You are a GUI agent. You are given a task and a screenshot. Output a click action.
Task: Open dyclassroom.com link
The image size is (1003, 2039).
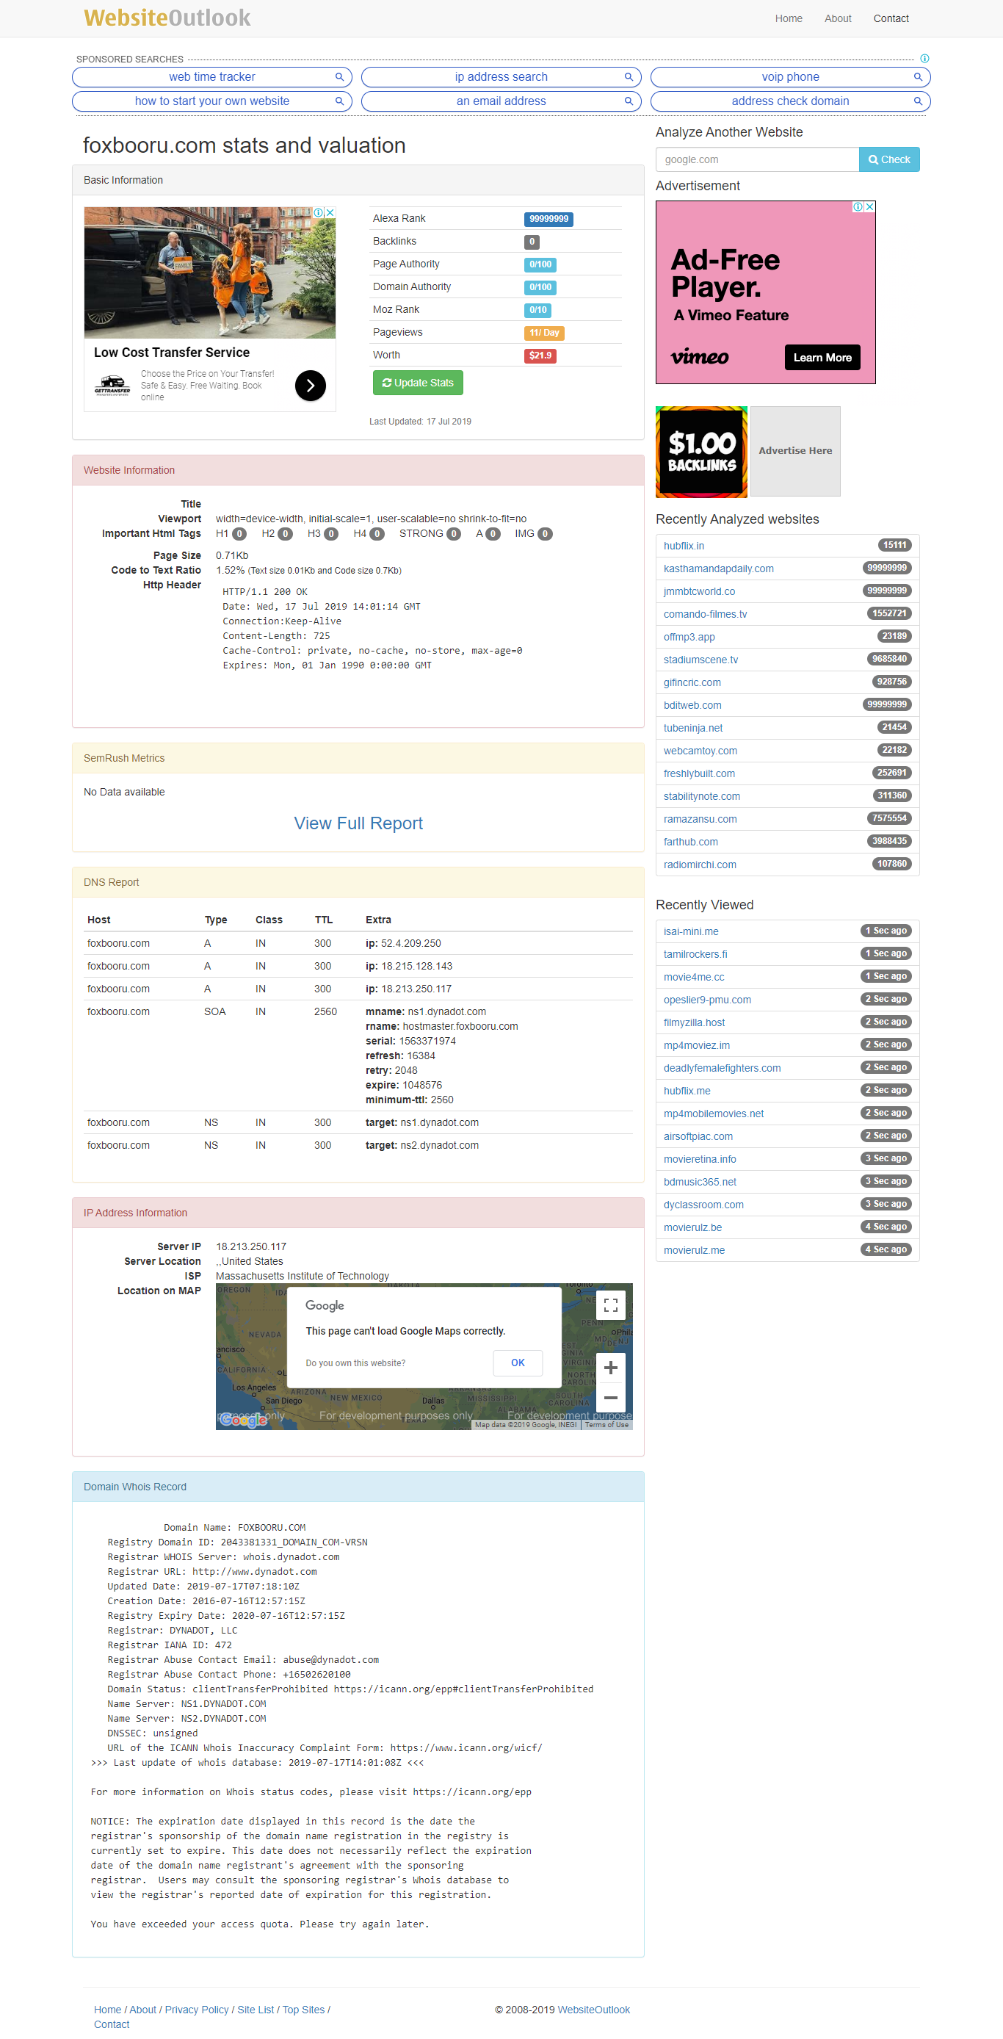coord(703,1205)
